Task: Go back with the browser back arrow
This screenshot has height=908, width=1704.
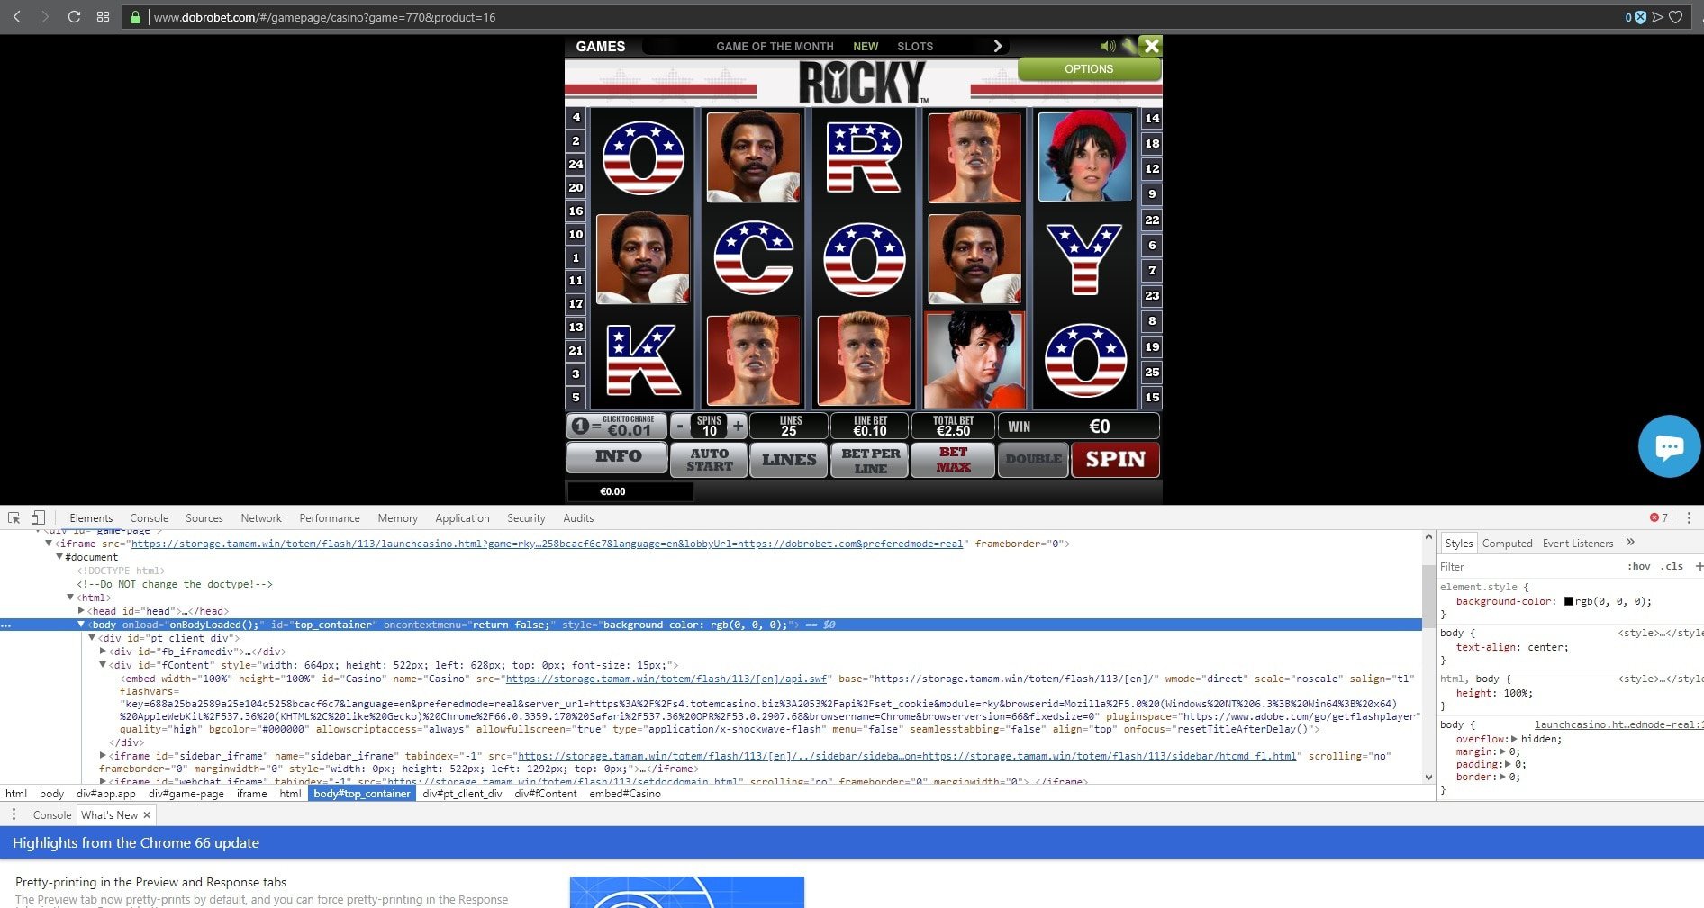Action: tap(17, 17)
